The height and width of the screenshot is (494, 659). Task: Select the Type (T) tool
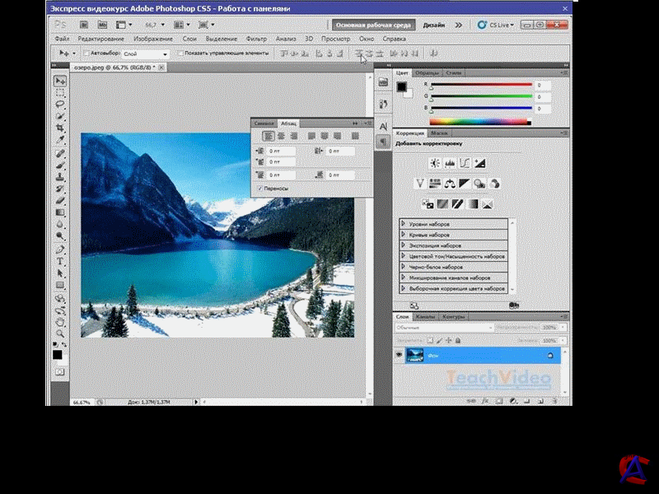pyautogui.click(x=60, y=261)
